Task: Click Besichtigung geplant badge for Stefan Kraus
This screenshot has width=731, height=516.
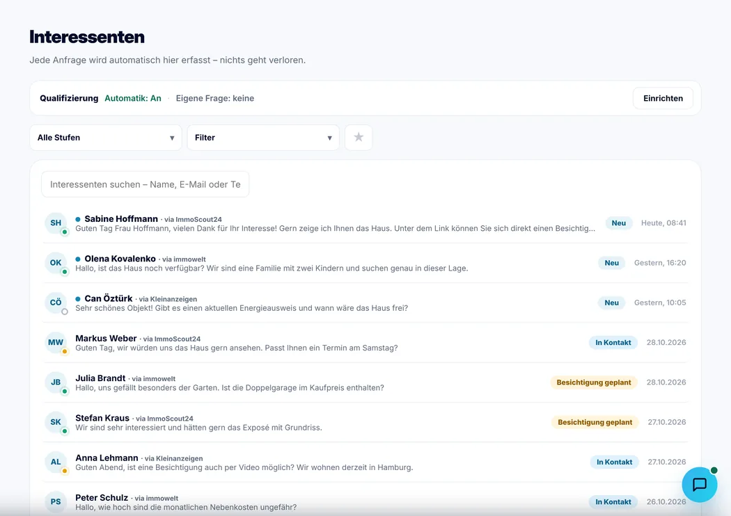Action: tap(595, 422)
